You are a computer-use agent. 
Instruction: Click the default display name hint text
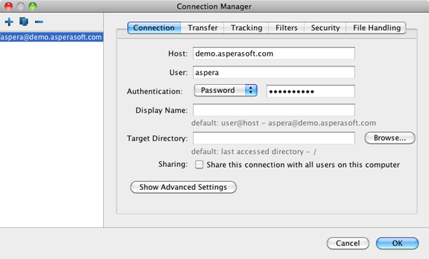click(283, 123)
